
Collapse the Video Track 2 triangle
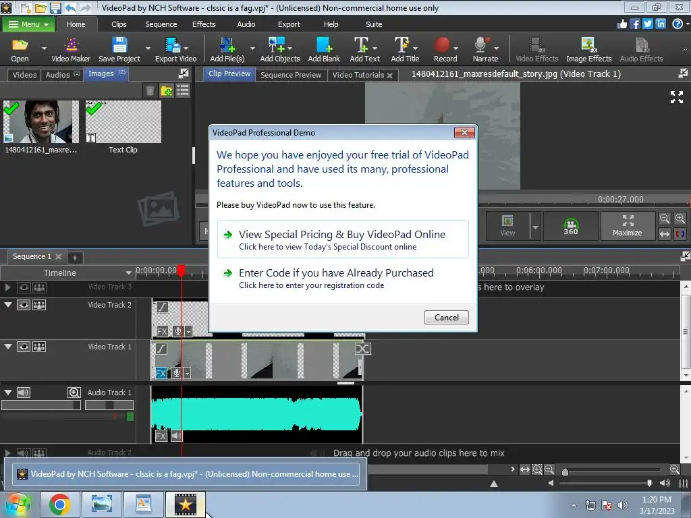click(x=8, y=304)
